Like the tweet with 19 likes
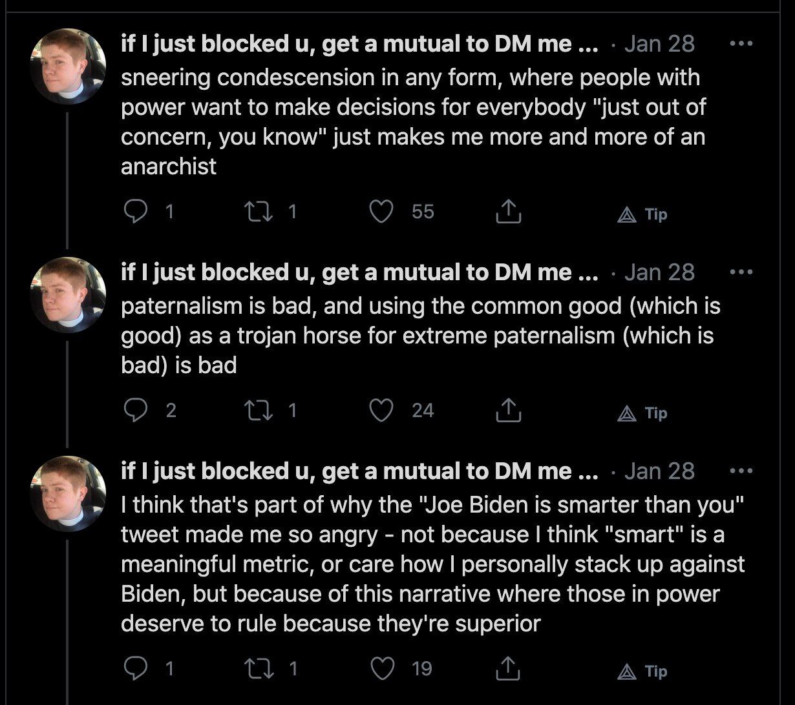The height and width of the screenshot is (705, 795). click(381, 669)
